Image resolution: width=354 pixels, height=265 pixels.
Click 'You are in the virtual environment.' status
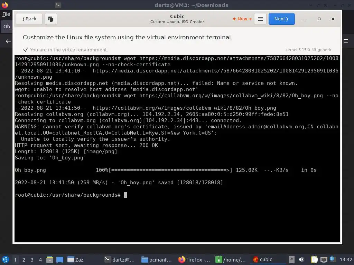pos(69,50)
